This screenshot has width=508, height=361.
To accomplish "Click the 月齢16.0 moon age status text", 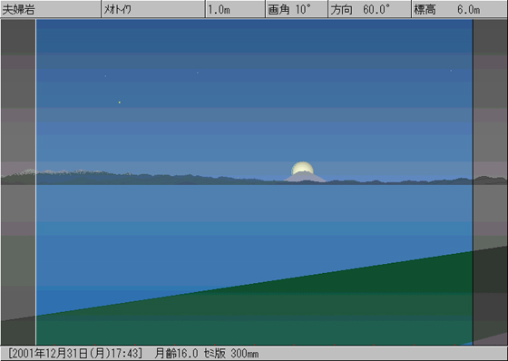I will click(176, 353).
